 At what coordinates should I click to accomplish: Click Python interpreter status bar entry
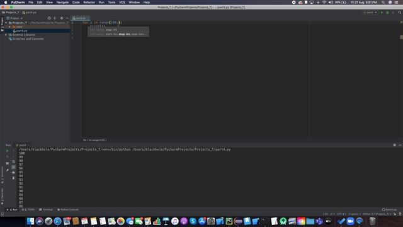point(377,214)
